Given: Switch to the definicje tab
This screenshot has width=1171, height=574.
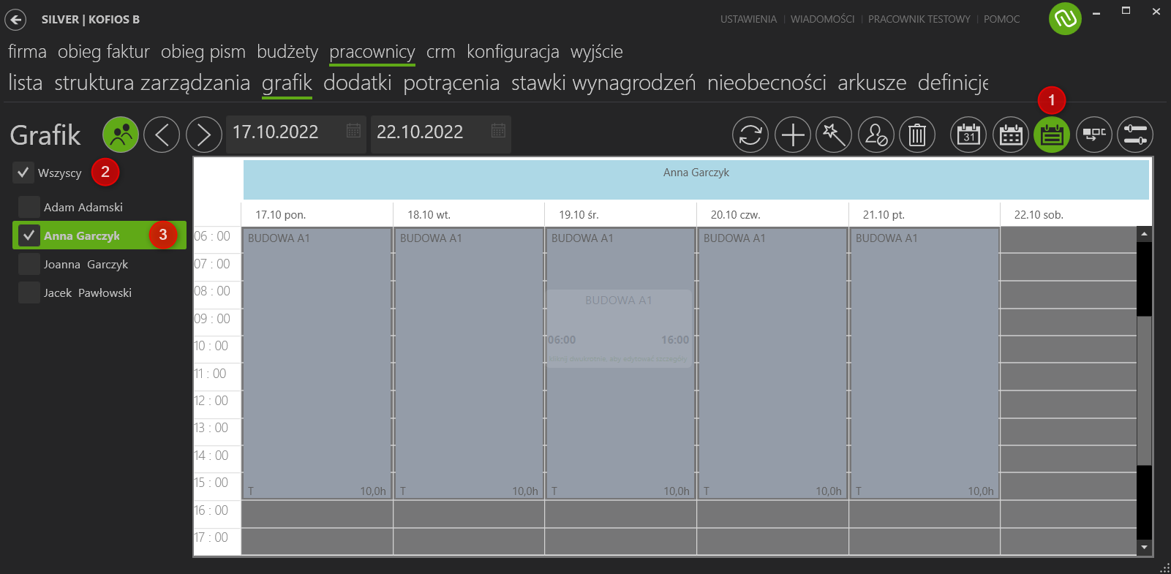Looking at the screenshot, I should [953, 83].
